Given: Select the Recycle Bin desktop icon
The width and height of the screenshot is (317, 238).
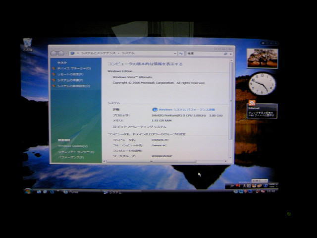Looking at the screenshot, I should [28, 44].
